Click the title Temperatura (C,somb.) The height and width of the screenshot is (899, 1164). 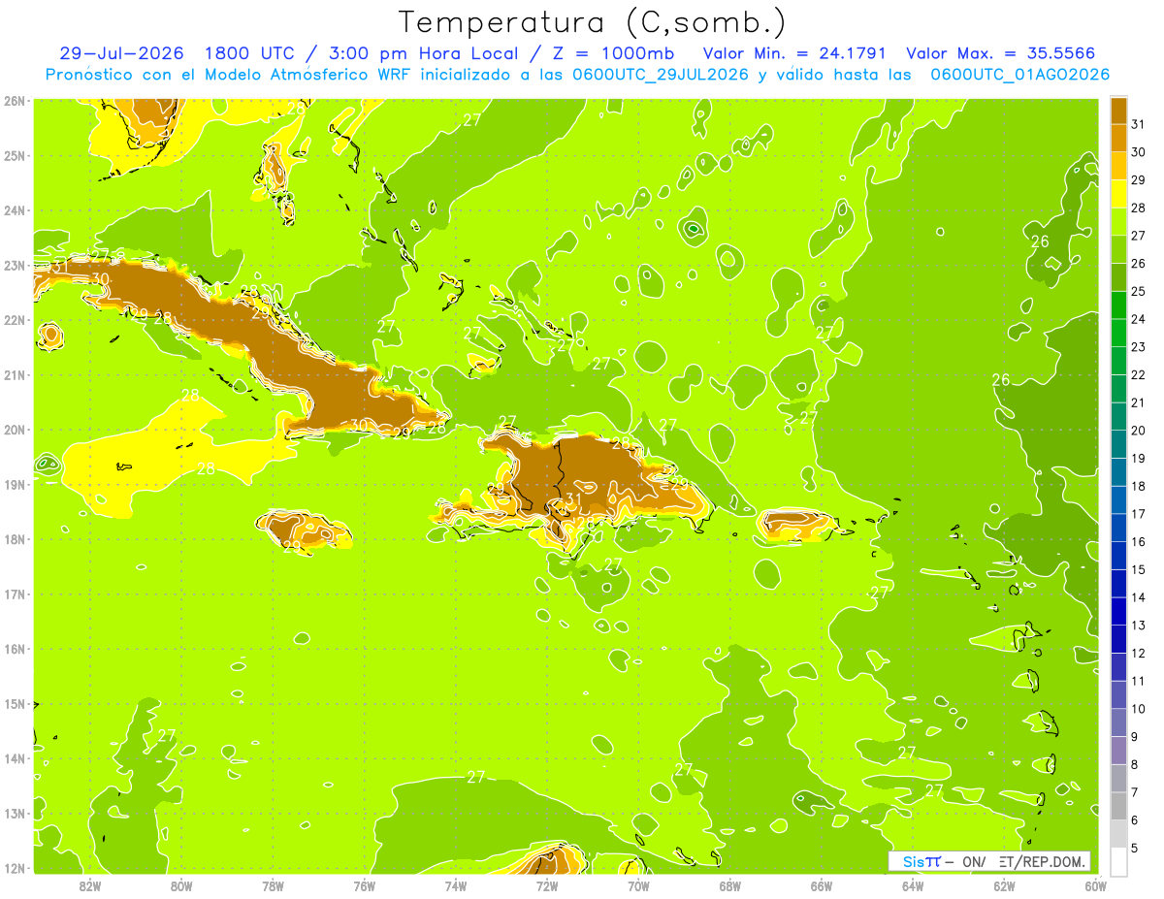point(592,22)
